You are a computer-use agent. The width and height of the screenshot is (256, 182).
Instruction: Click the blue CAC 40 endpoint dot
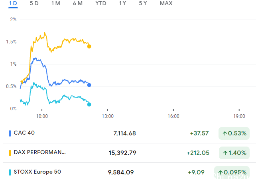tap(89, 85)
